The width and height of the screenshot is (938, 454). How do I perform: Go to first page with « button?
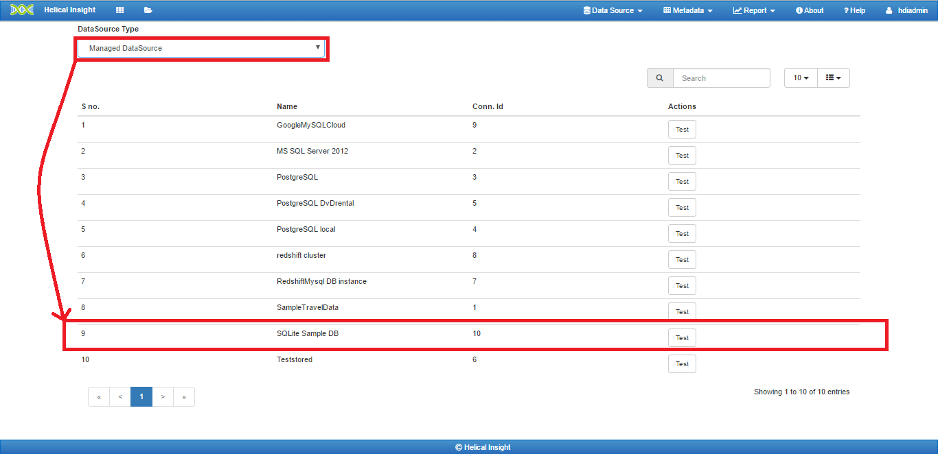click(x=99, y=396)
